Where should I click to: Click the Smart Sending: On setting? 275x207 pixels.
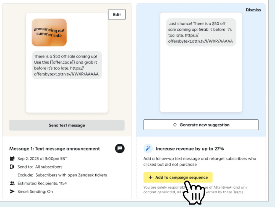pos(35,191)
